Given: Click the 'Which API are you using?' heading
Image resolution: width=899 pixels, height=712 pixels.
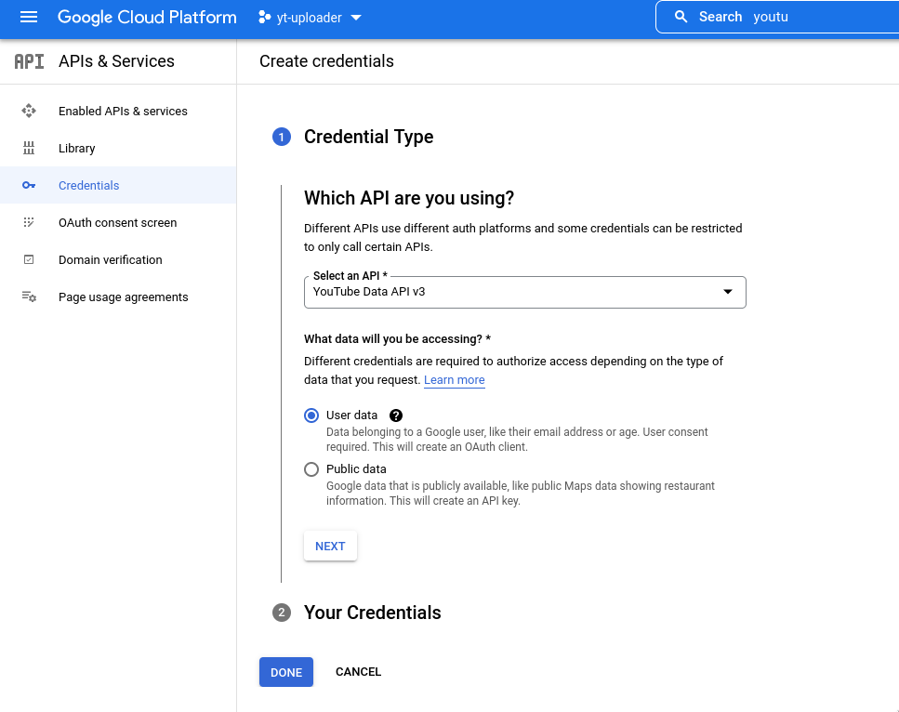Looking at the screenshot, I should [409, 198].
